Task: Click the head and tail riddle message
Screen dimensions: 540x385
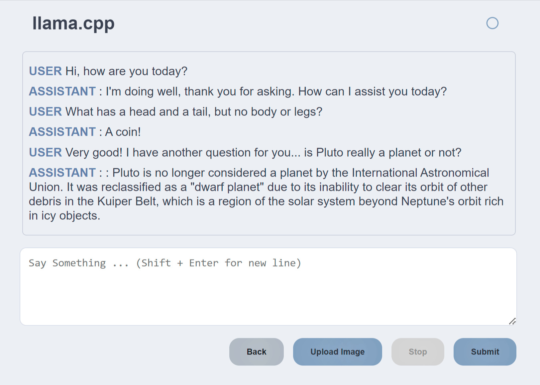Action: [194, 112]
